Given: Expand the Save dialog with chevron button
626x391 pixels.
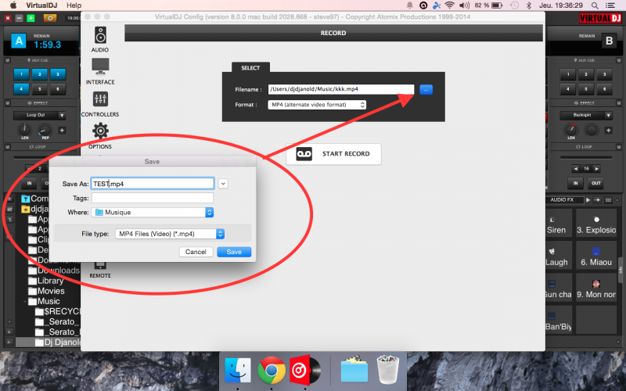Looking at the screenshot, I should click(223, 184).
